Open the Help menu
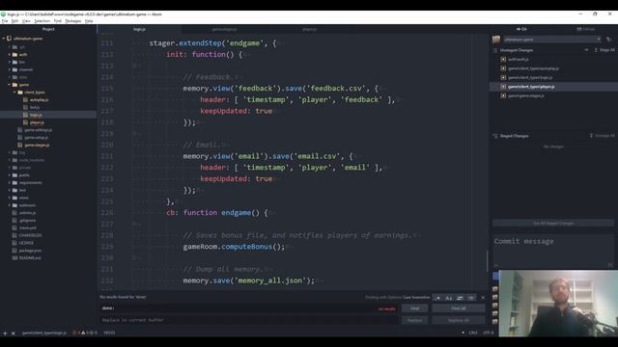Viewport: 618px width, 347px height. click(x=89, y=21)
